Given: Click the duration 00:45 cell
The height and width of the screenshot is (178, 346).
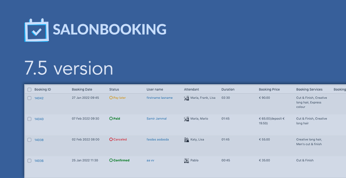Looking at the screenshot, I should click(x=225, y=160).
